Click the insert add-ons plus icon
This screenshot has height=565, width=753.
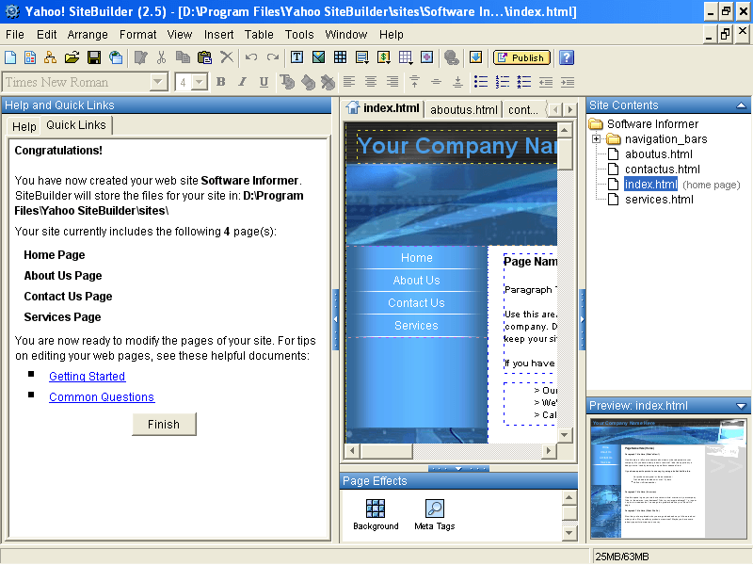coord(426,57)
